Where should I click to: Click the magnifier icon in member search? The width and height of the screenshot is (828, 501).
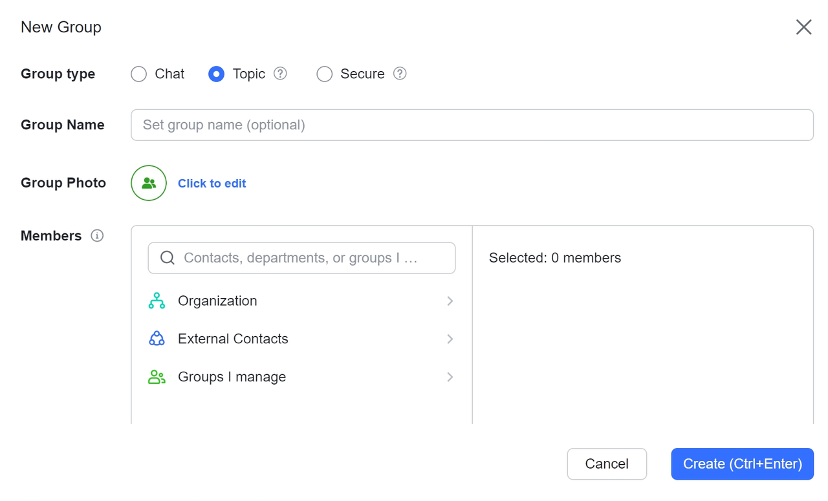[x=168, y=258]
